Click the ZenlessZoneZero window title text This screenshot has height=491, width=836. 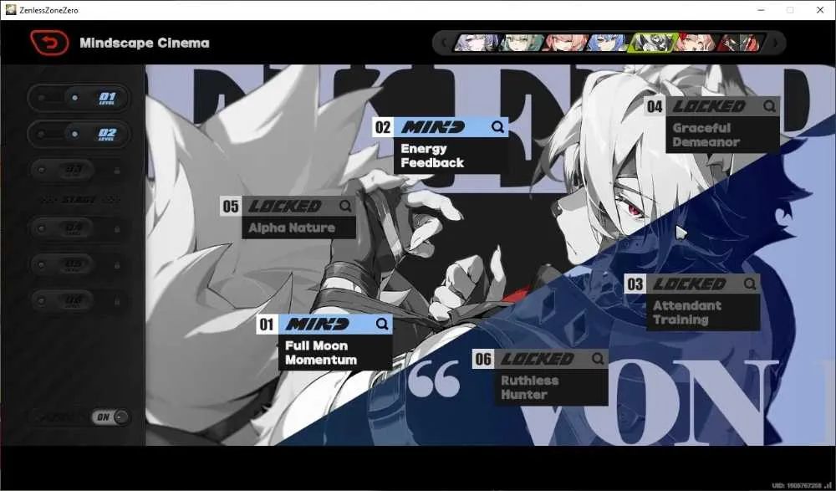click(49, 10)
